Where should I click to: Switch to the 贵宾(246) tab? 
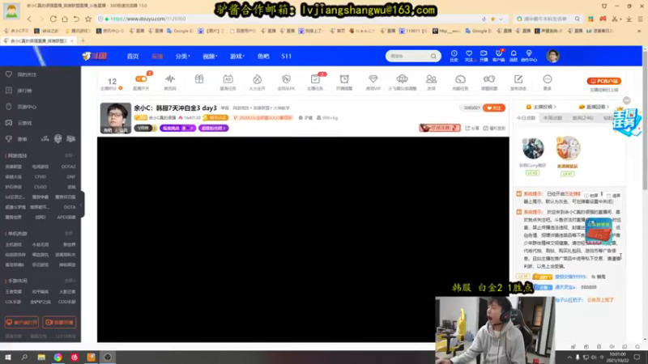[x=582, y=118]
